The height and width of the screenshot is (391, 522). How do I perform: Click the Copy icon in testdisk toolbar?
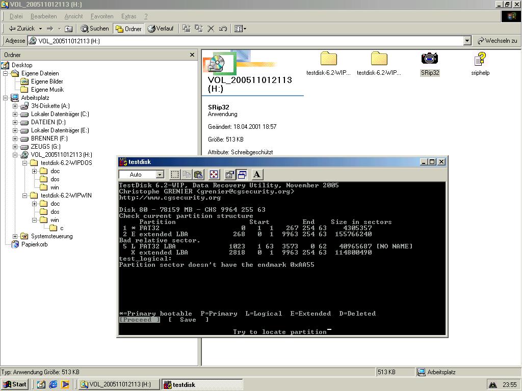point(187,175)
